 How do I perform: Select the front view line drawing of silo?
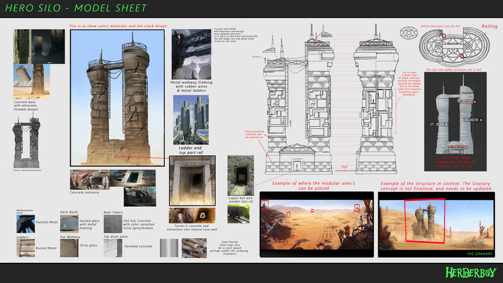[x=299, y=99]
